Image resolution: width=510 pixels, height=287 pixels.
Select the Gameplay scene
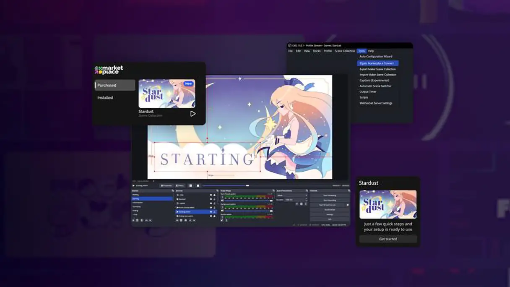pos(152,207)
